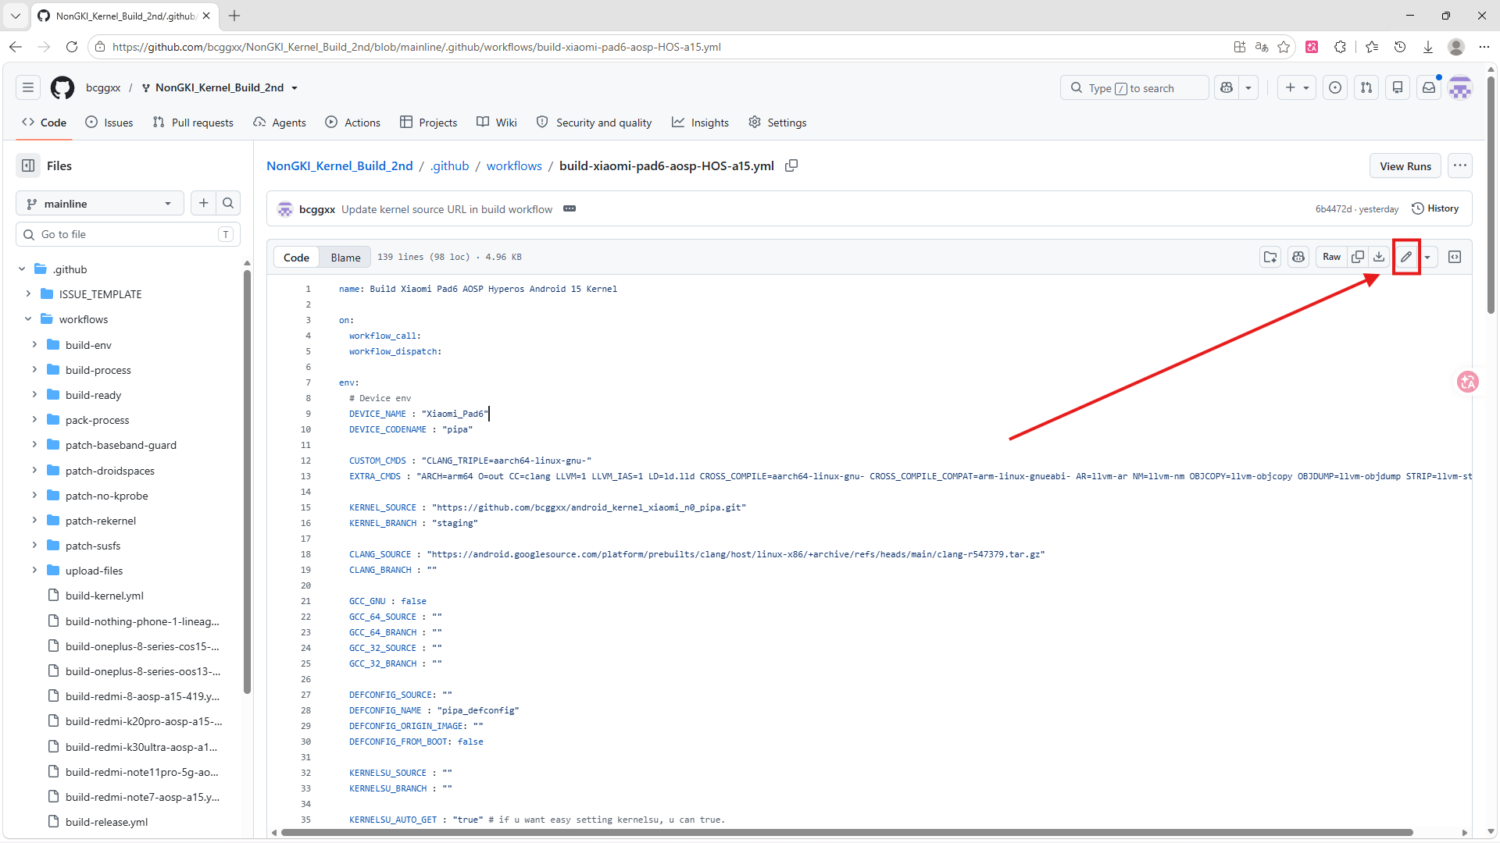Screen dimensions: 1500x843
Task: Open the GitHub homepage logo
Action: tap(62, 87)
